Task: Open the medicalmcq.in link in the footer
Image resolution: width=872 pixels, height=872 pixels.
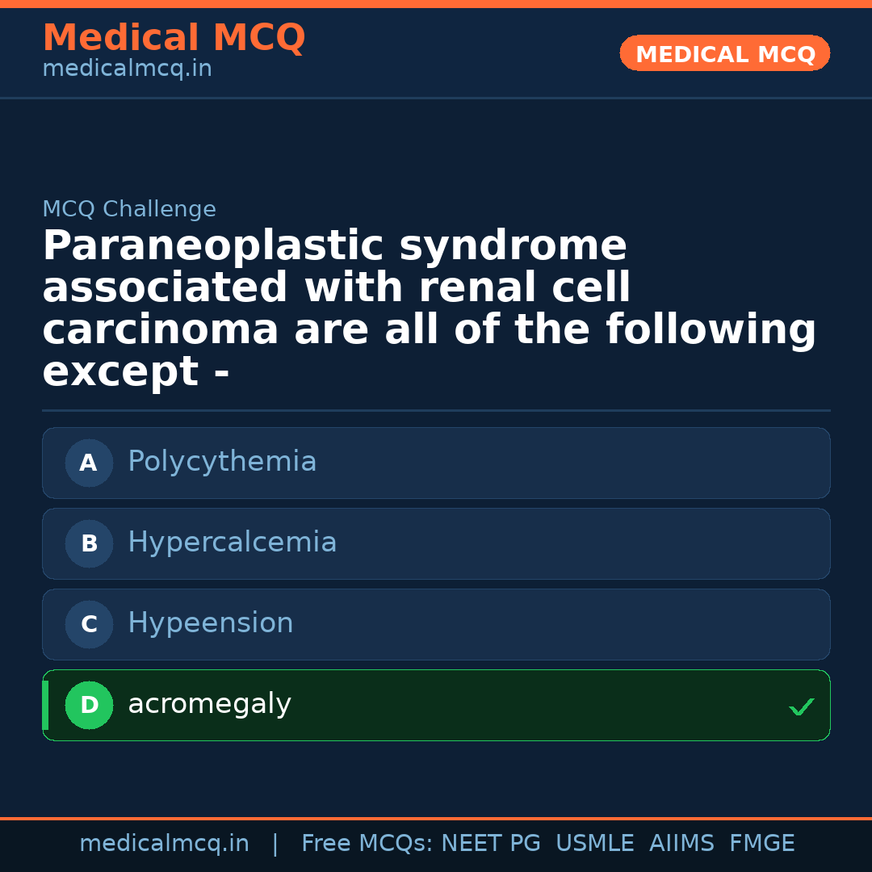Action: pyautogui.click(x=164, y=844)
